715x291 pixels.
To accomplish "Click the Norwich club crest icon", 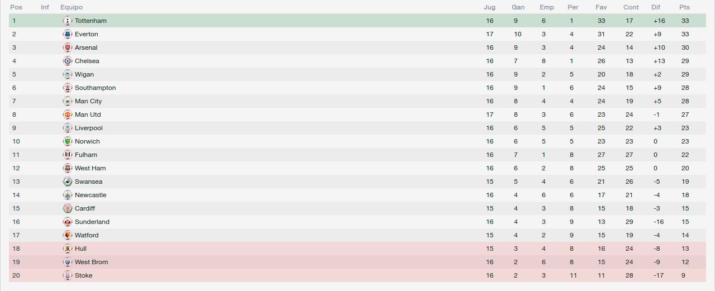I will click(x=68, y=141).
